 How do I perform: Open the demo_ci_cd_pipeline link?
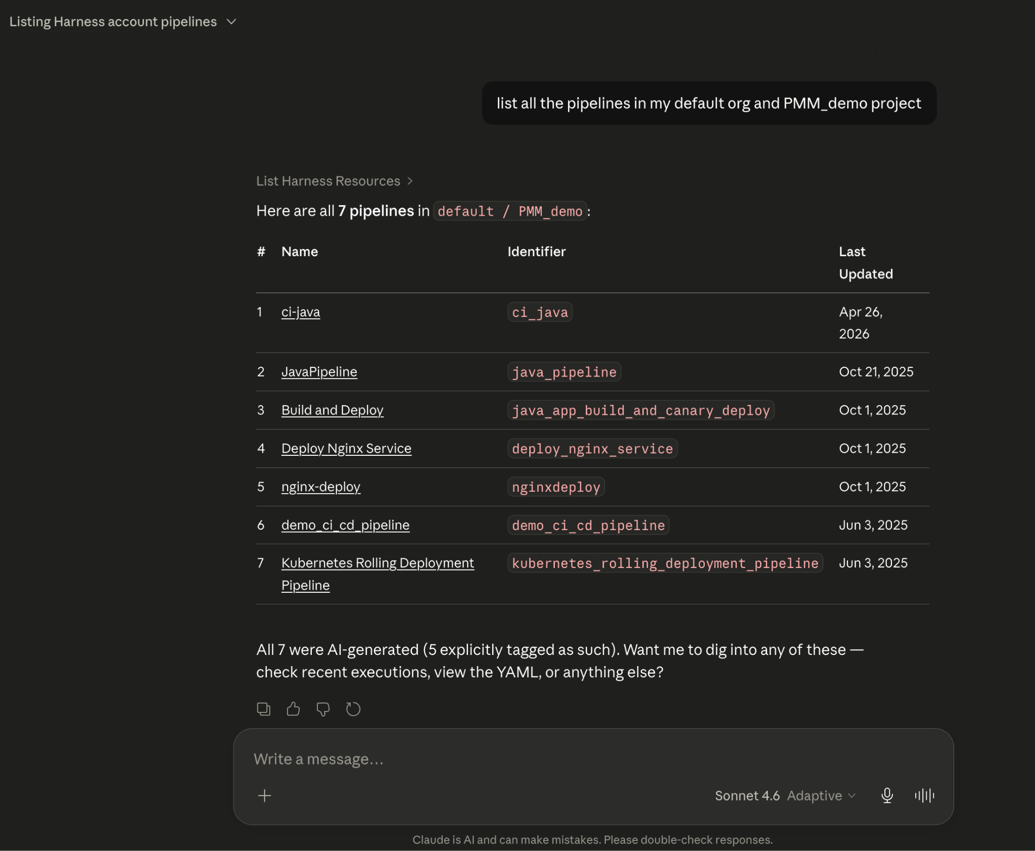coord(345,526)
